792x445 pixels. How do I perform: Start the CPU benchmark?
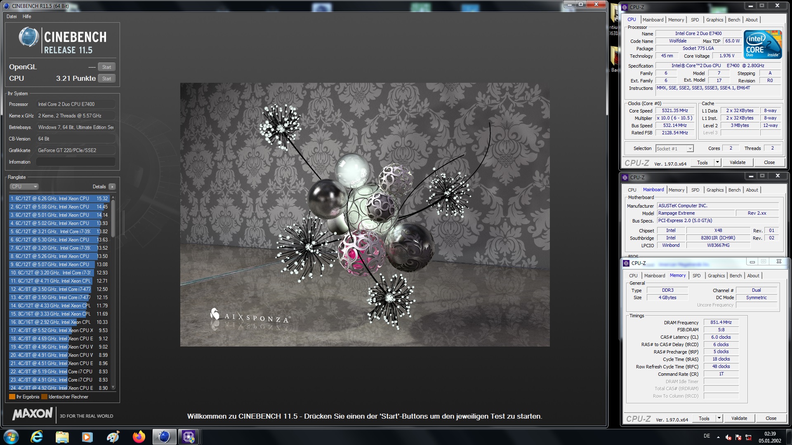coord(106,79)
